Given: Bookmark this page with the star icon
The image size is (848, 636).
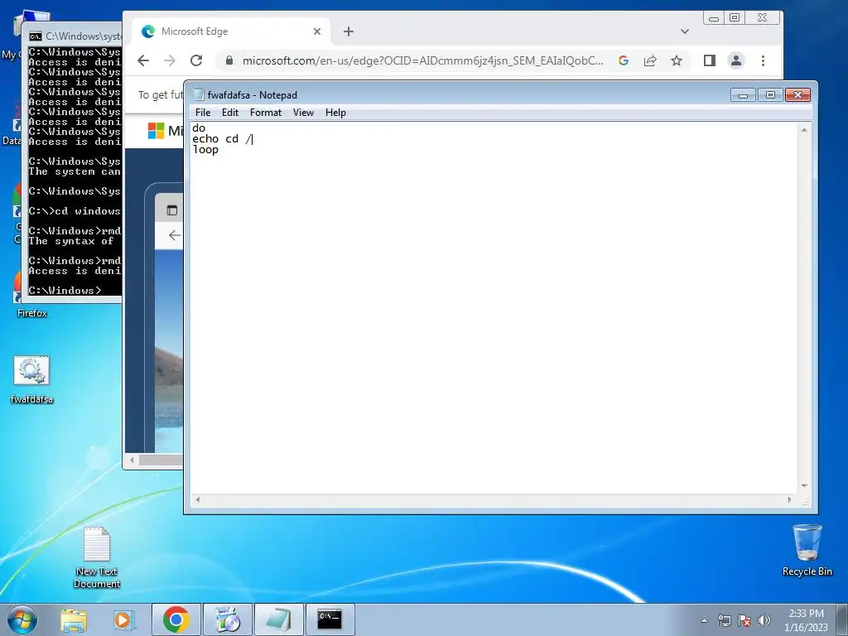Looking at the screenshot, I should [x=677, y=60].
